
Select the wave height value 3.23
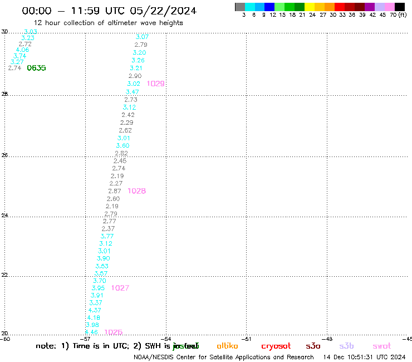(x=28, y=38)
